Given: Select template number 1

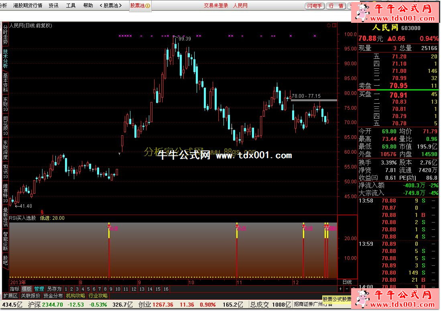Looking at the screenshot, I should pos(66,289).
